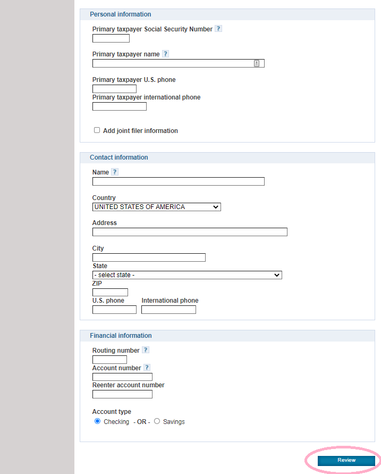Select Savings account type
The height and width of the screenshot is (474, 381).
(157, 421)
